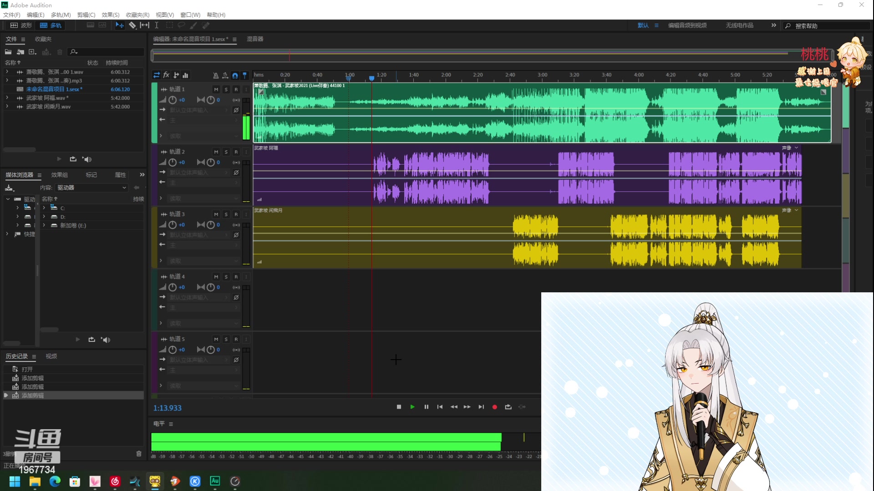Show the fx effects track controls
Screen dimensions: 874x491
[167, 75]
